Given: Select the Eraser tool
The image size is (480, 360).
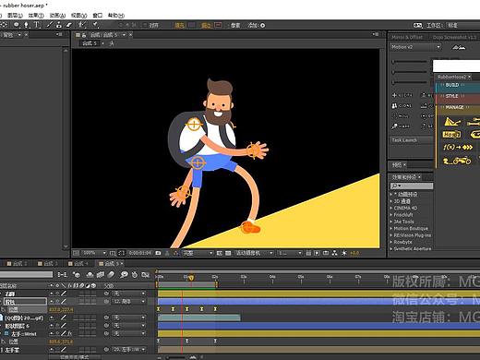Looking at the screenshot, I should tap(69, 25).
